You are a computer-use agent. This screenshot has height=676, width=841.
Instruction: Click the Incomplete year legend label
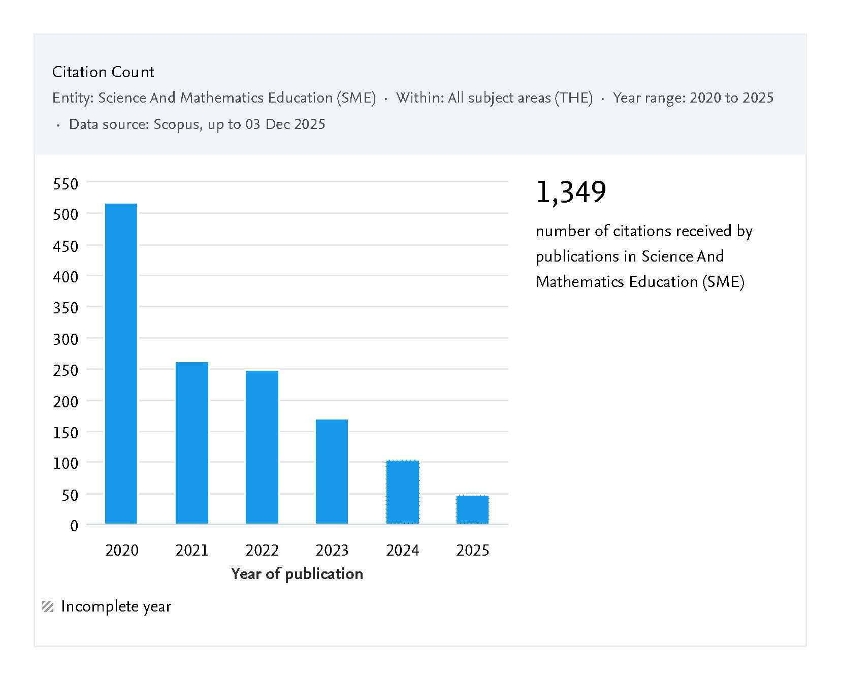point(116,606)
